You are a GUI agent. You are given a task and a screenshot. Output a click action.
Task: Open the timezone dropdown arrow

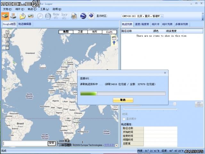coord(162,16)
